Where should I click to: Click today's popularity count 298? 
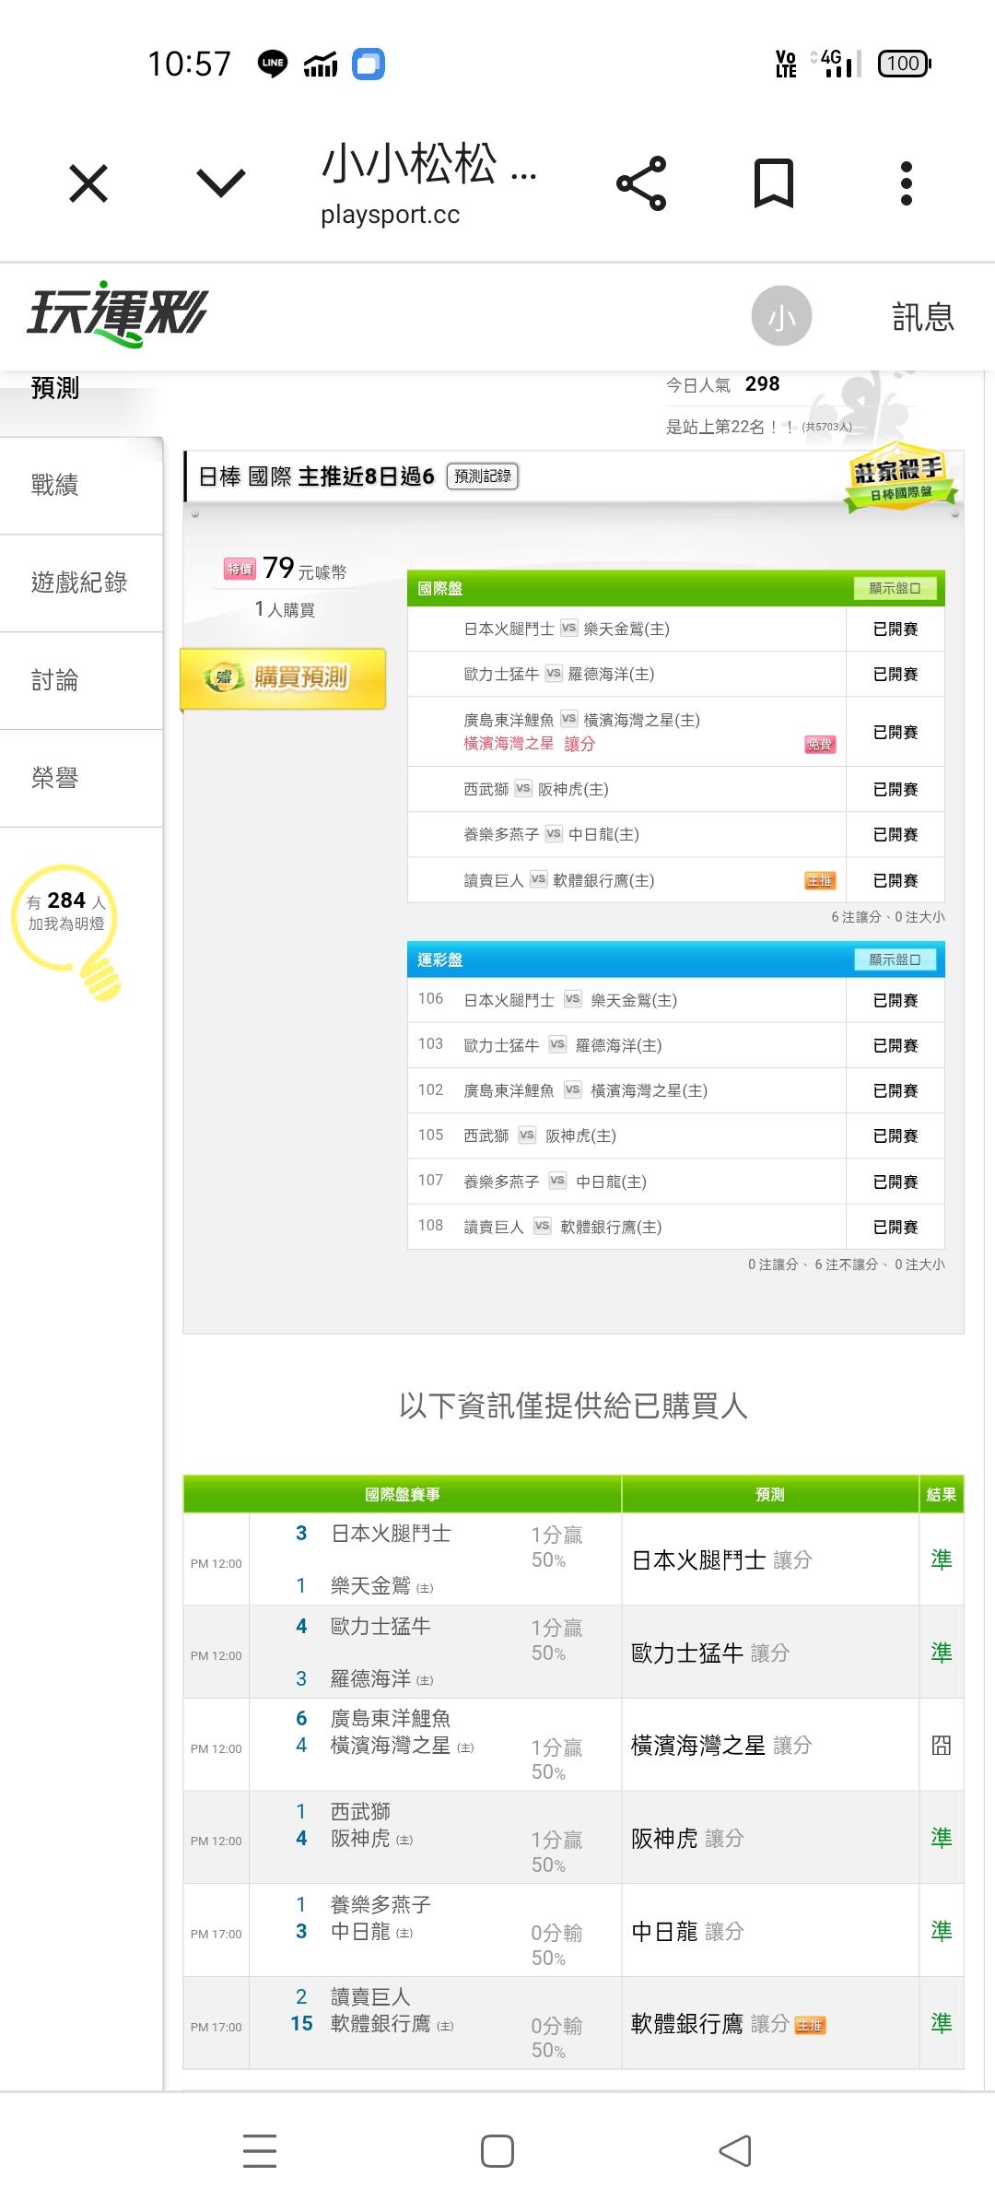click(762, 384)
